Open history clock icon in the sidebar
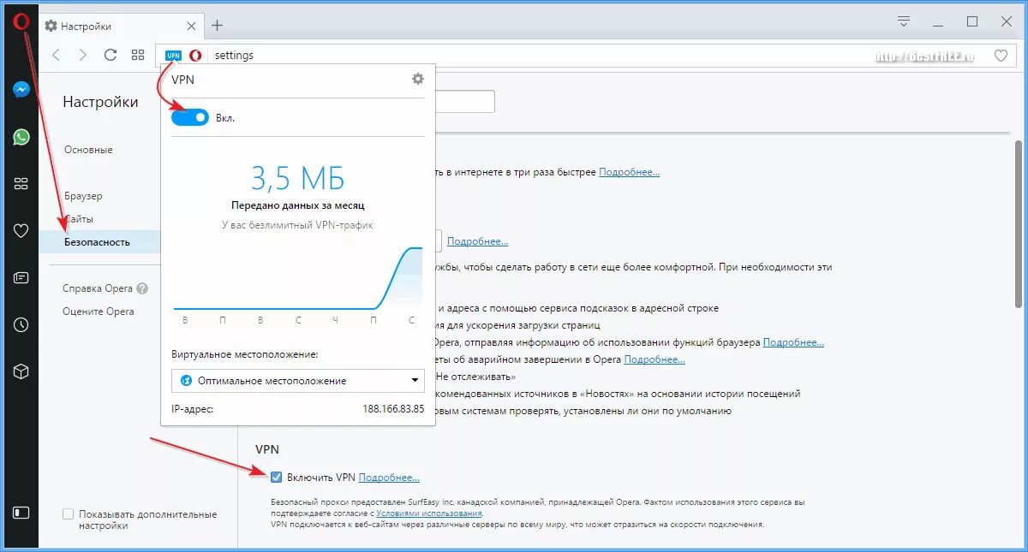Image resolution: width=1028 pixels, height=552 pixels. (x=21, y=324)
